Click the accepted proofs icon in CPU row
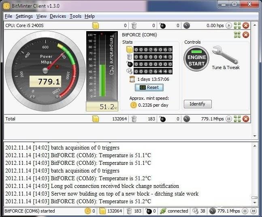Screen dimensions: 262x217 pyautogui.click(x=96, y=25)
